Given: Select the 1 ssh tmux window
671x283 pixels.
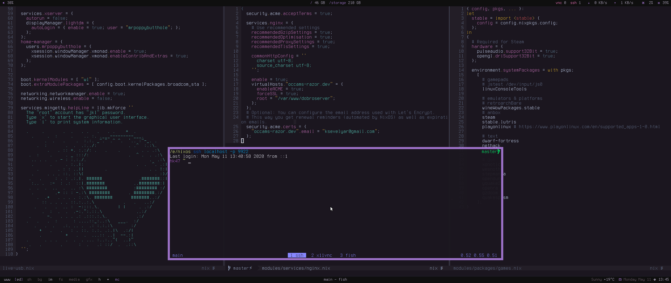Looking at the screenshot, I should pos(297,255).
